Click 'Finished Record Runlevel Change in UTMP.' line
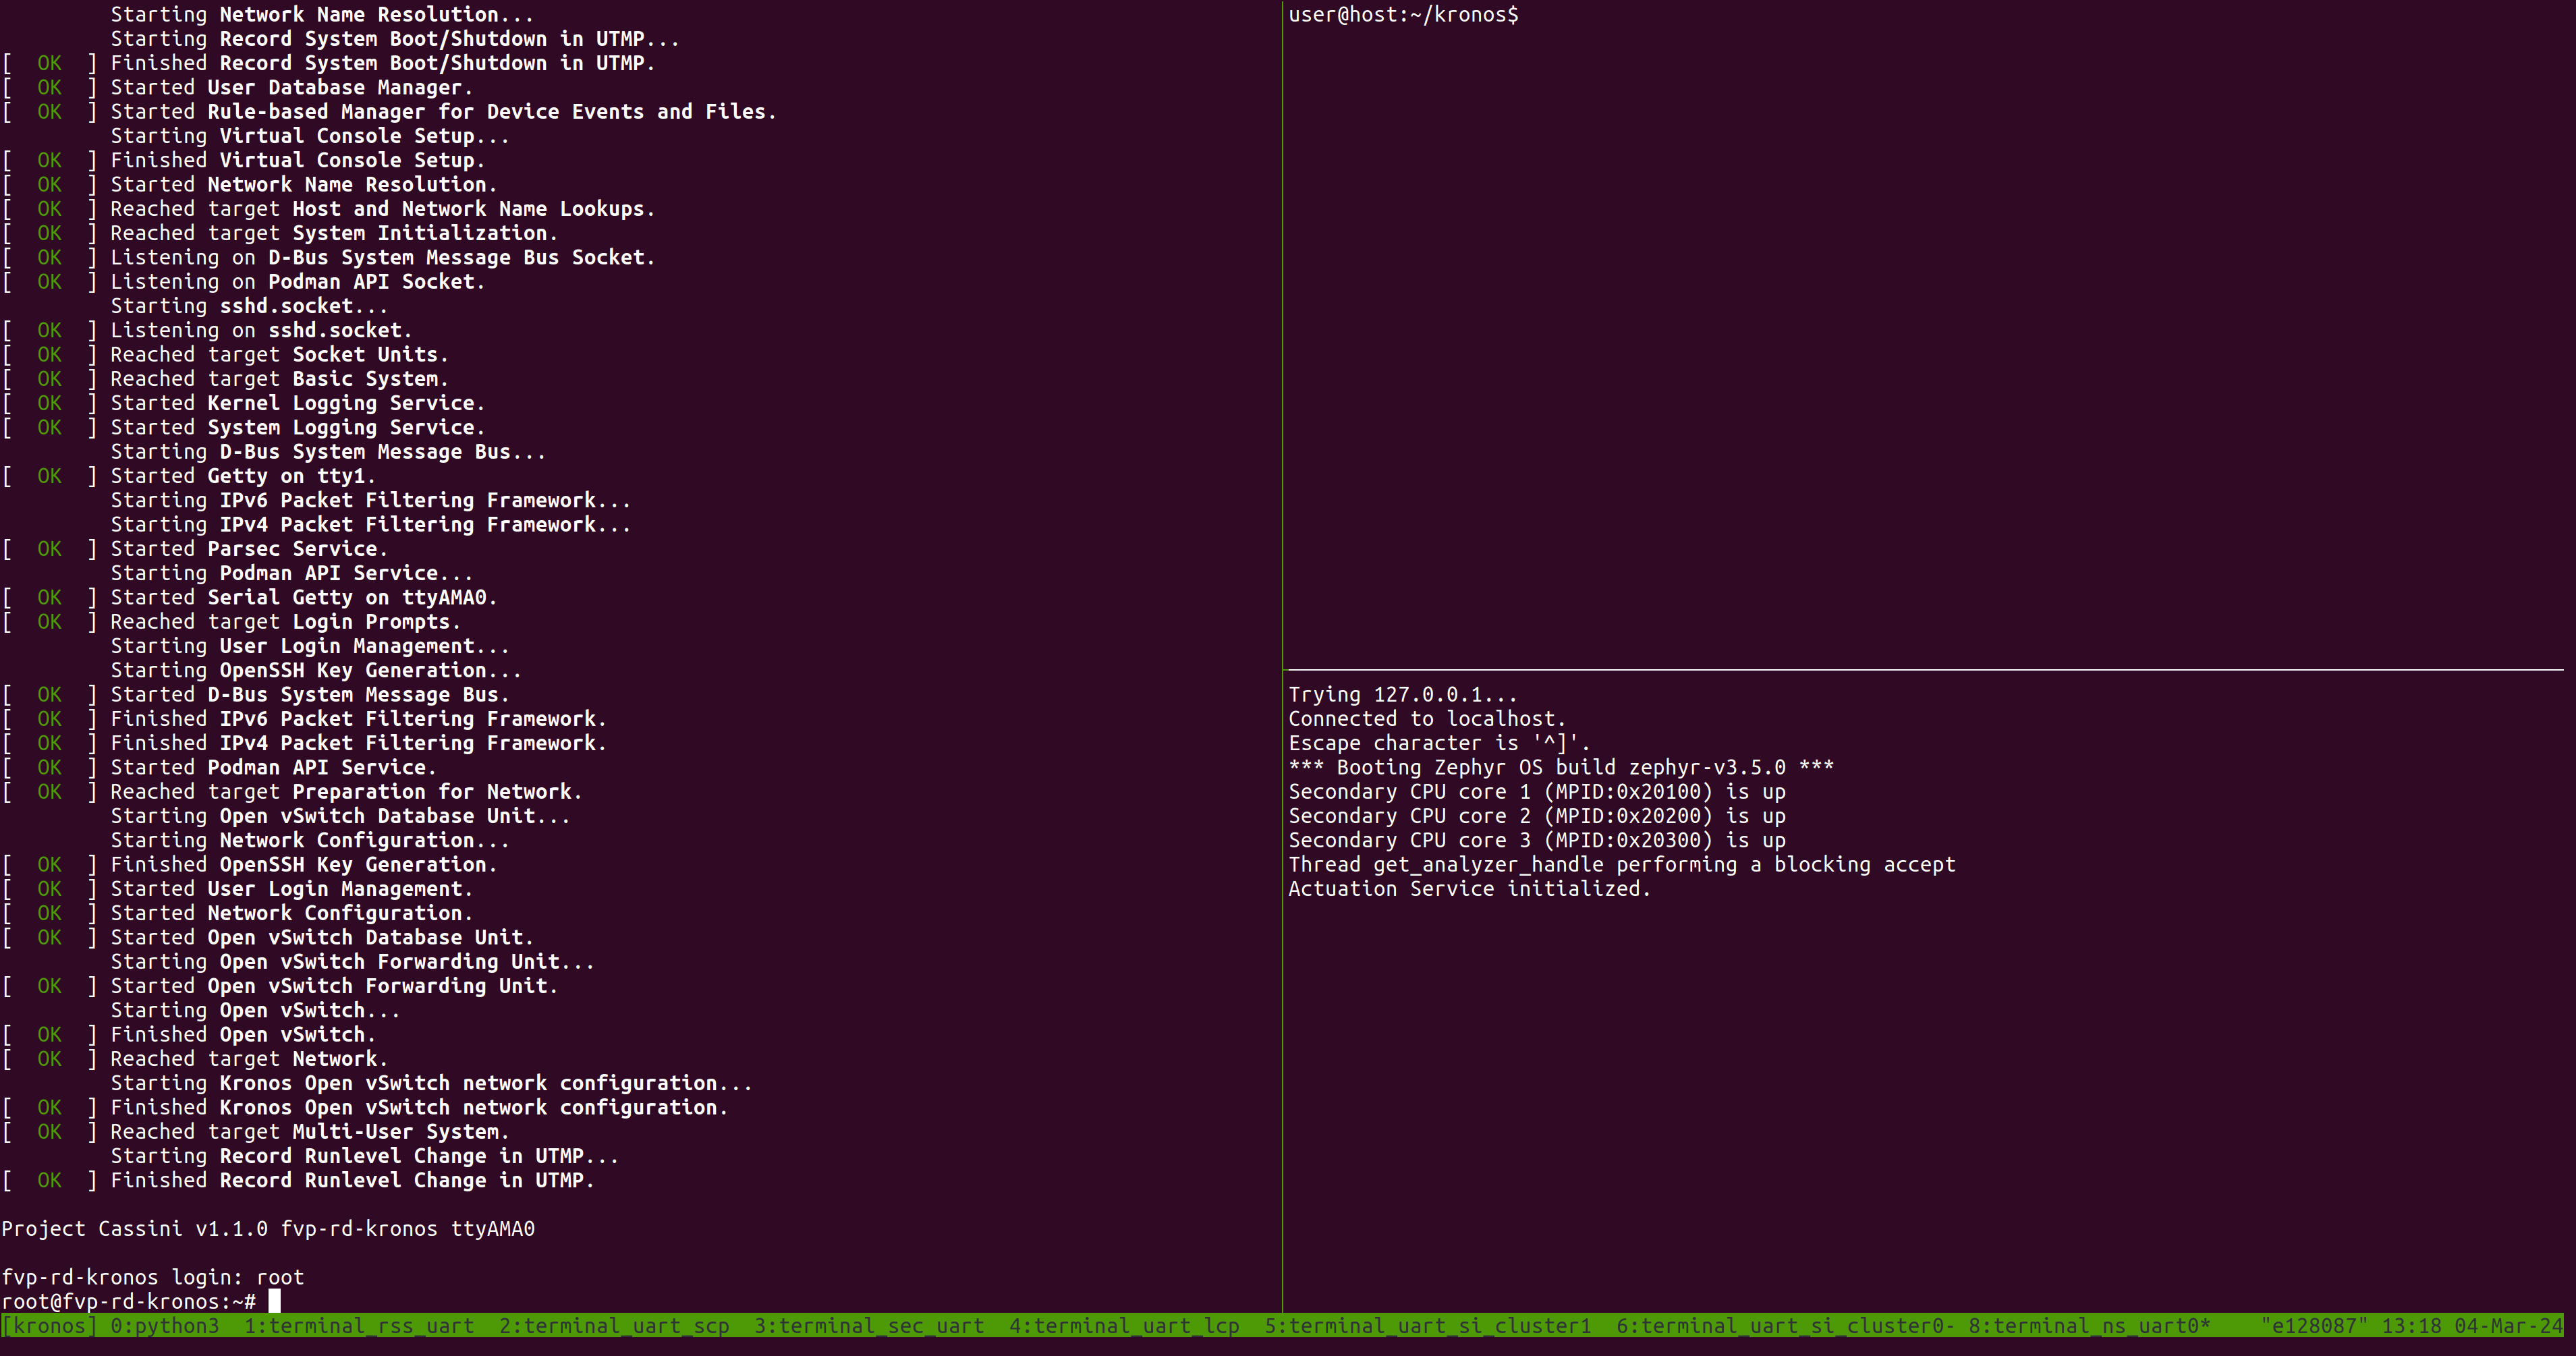Image resolution: width=2576 pixels, height=1356 pixels. [352, 1180]
